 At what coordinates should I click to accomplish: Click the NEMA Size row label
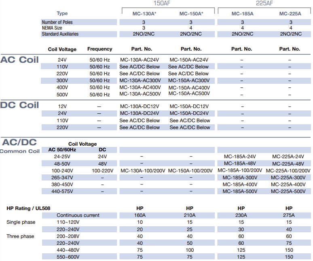(x=52, y=28)
